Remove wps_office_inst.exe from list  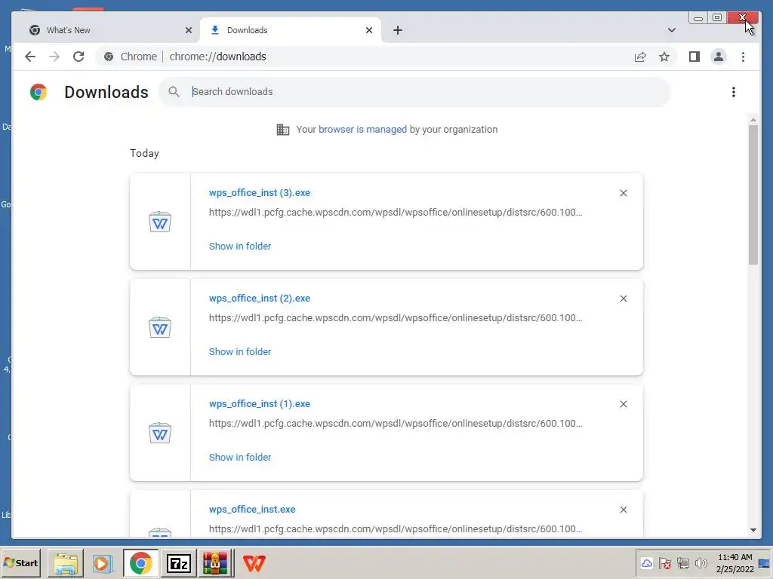[623, 510]
